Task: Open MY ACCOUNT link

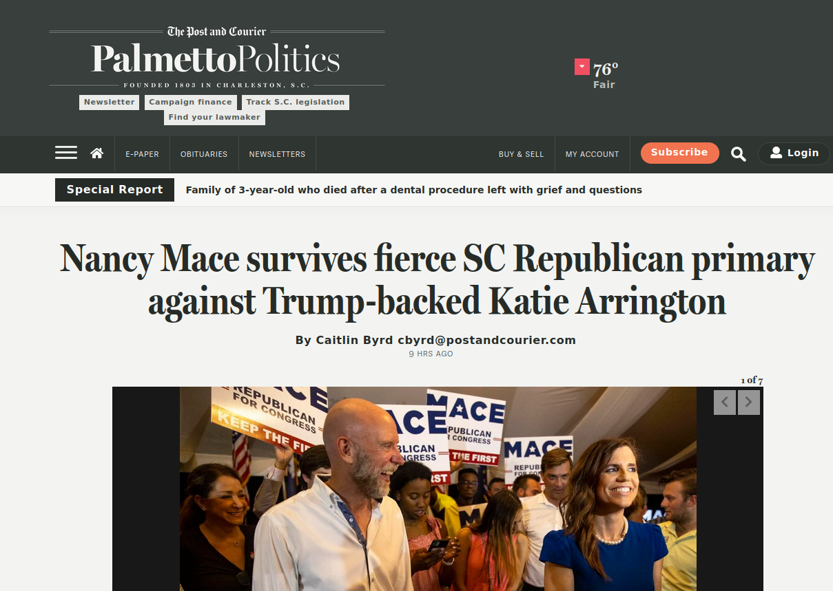Action: click(593, 154)
